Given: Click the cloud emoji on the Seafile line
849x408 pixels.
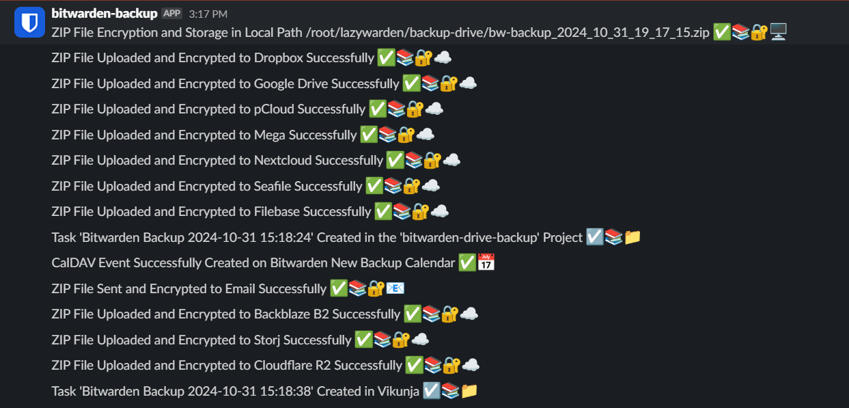Looking at the screenshot, I should tap(431, 186).
